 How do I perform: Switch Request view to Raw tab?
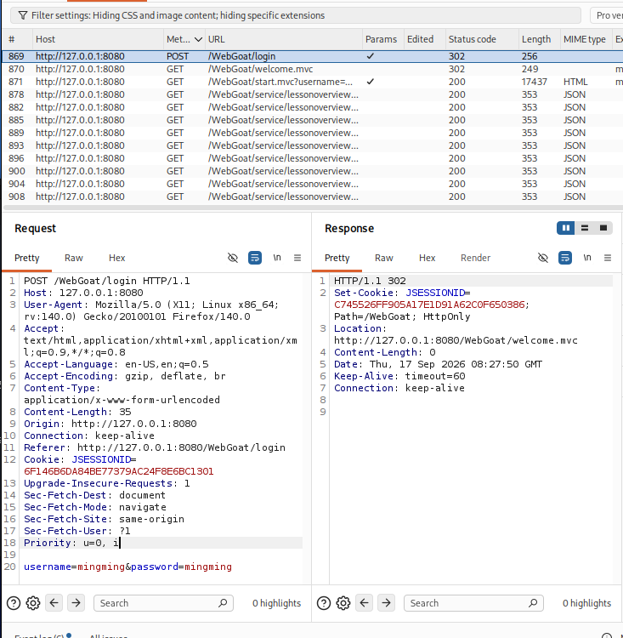(74, 258)
